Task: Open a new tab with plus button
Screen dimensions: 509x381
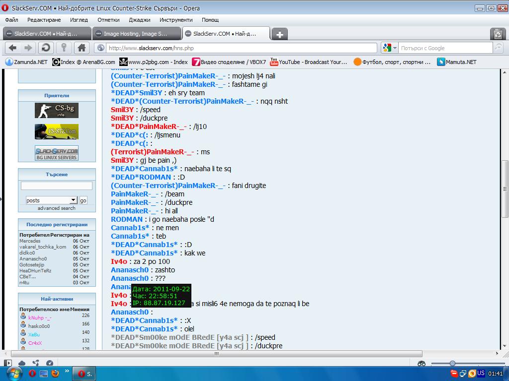Action: (279, 34)
